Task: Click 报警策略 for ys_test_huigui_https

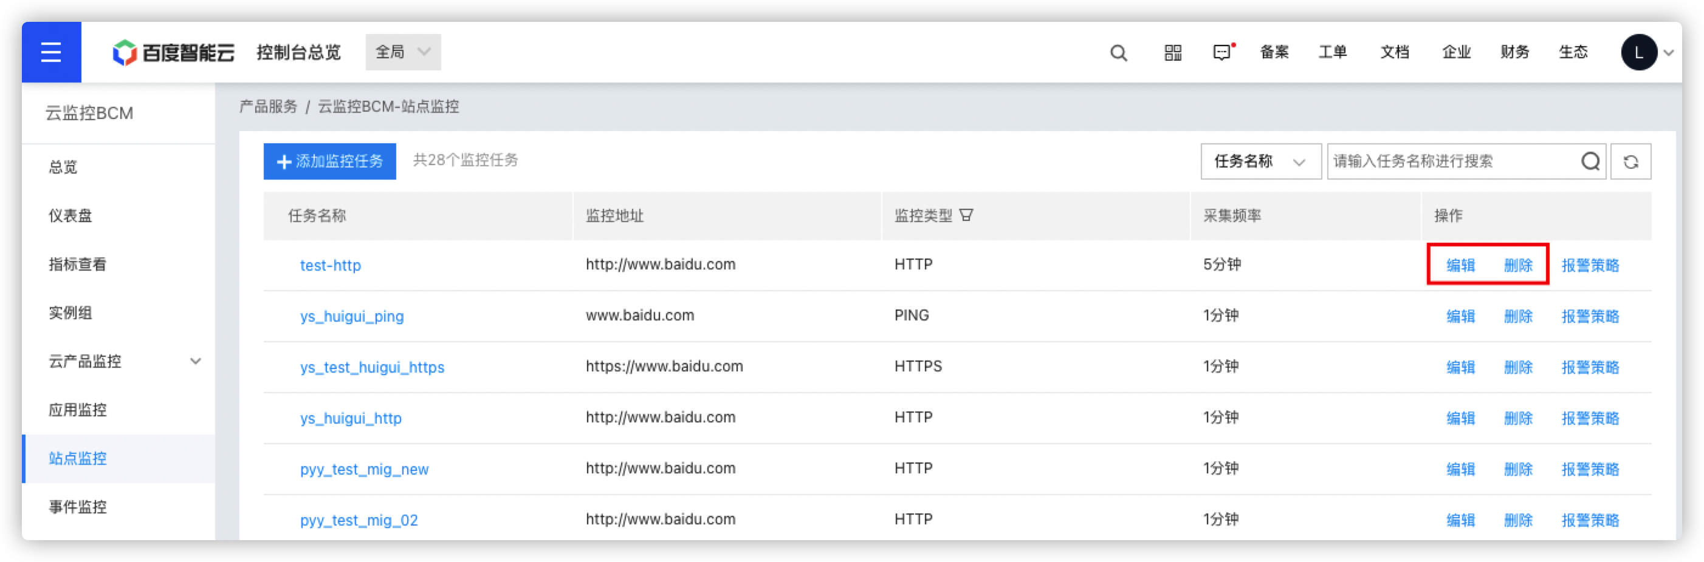Action: tap(1590, 367)
